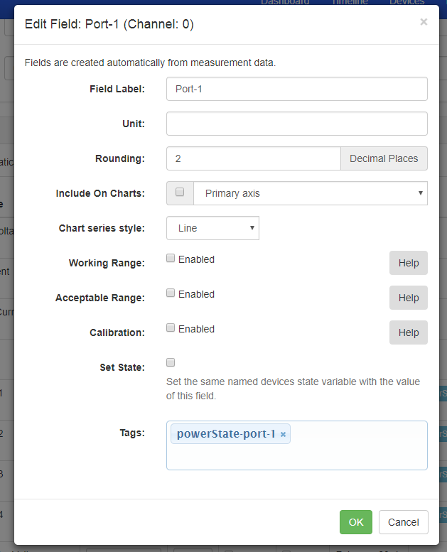Click the Decimal Places addon label
The width and height of the screenshot is (447, 552).
[x=384, y=158]
